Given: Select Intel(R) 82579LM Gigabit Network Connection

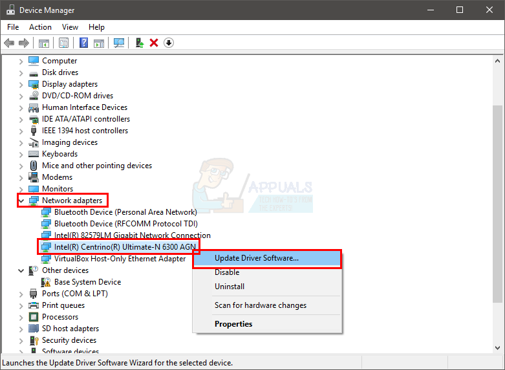Looking at the screenshot, I should pyautogui.click(x=133, y=235).
